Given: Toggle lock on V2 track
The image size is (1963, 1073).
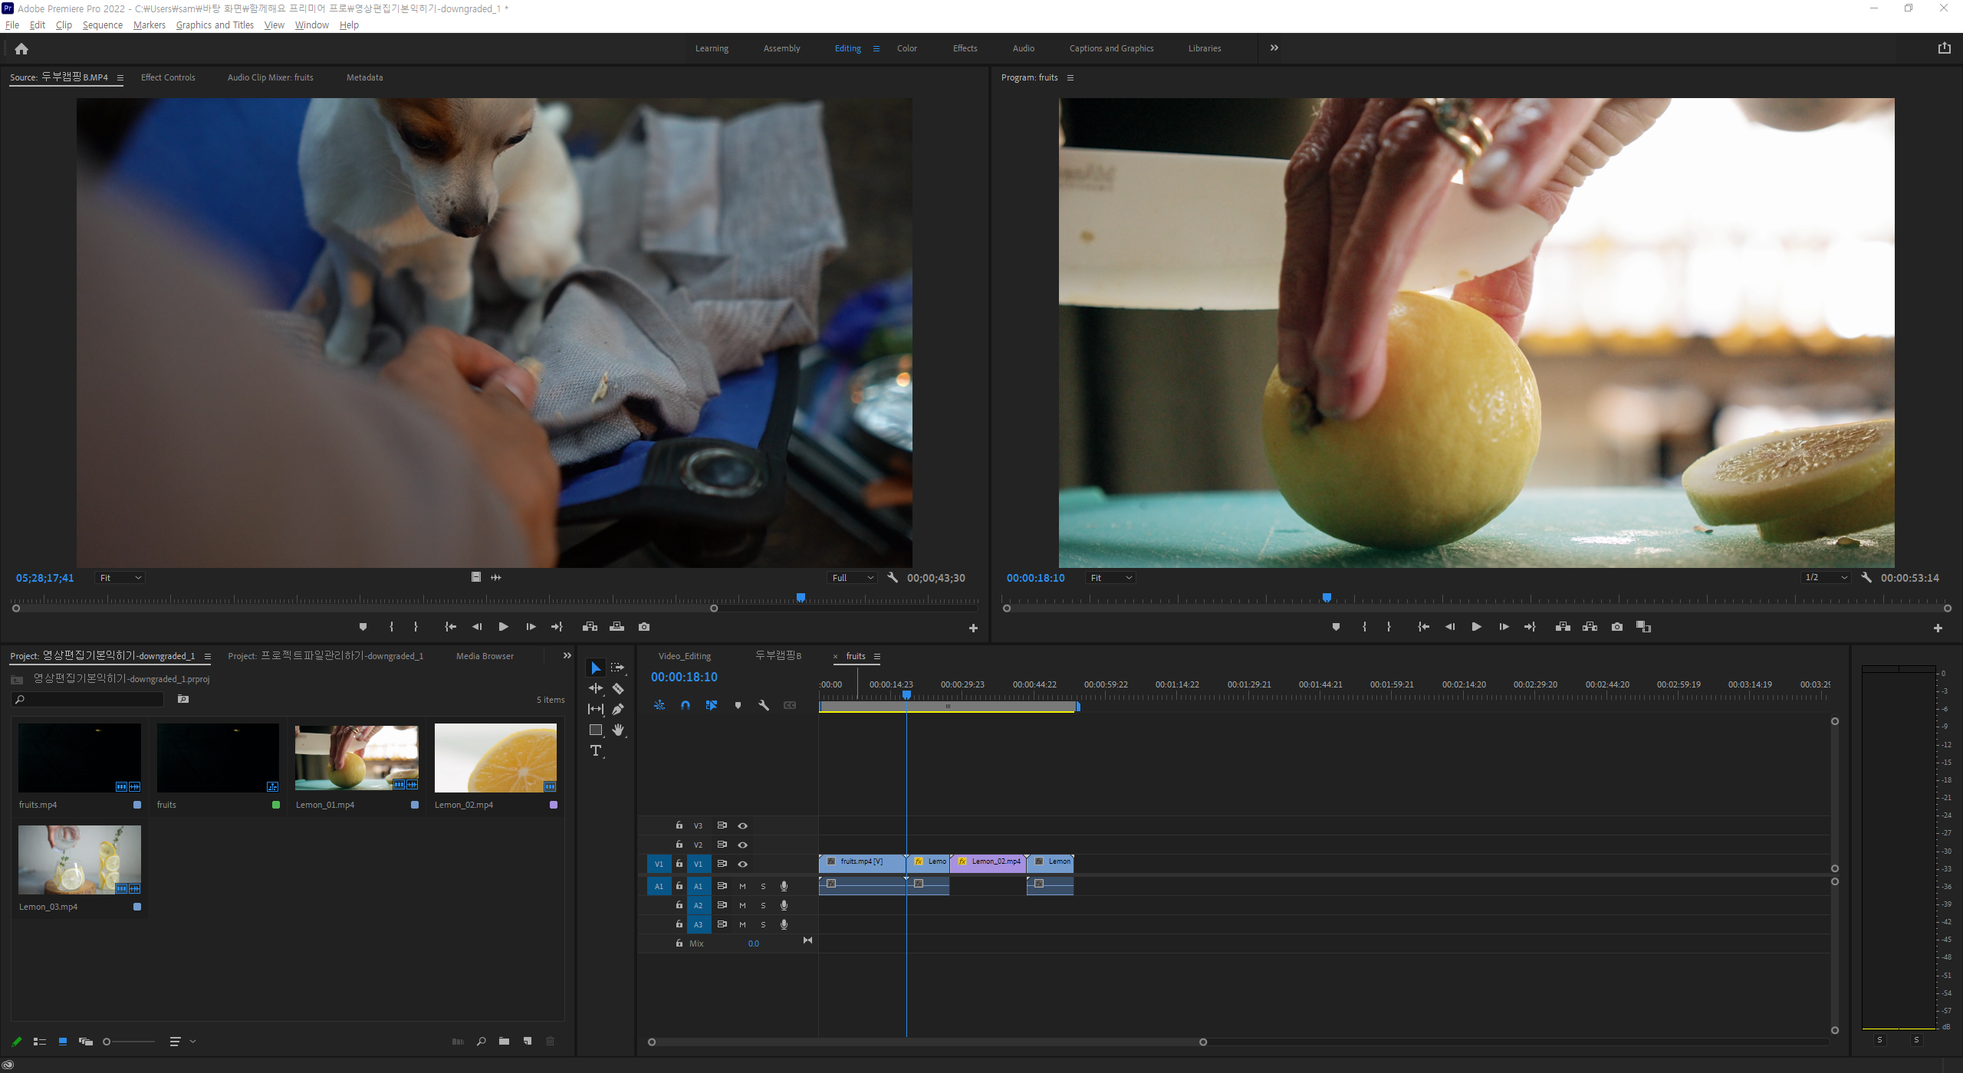Looking at the screenshot, I should [x=679, y=845].
